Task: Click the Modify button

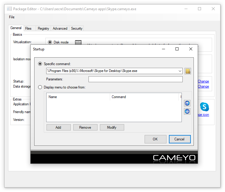Action: [x=112, y=127]
